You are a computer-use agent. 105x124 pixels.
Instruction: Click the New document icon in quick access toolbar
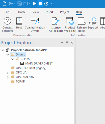click(x=5, y=3)
